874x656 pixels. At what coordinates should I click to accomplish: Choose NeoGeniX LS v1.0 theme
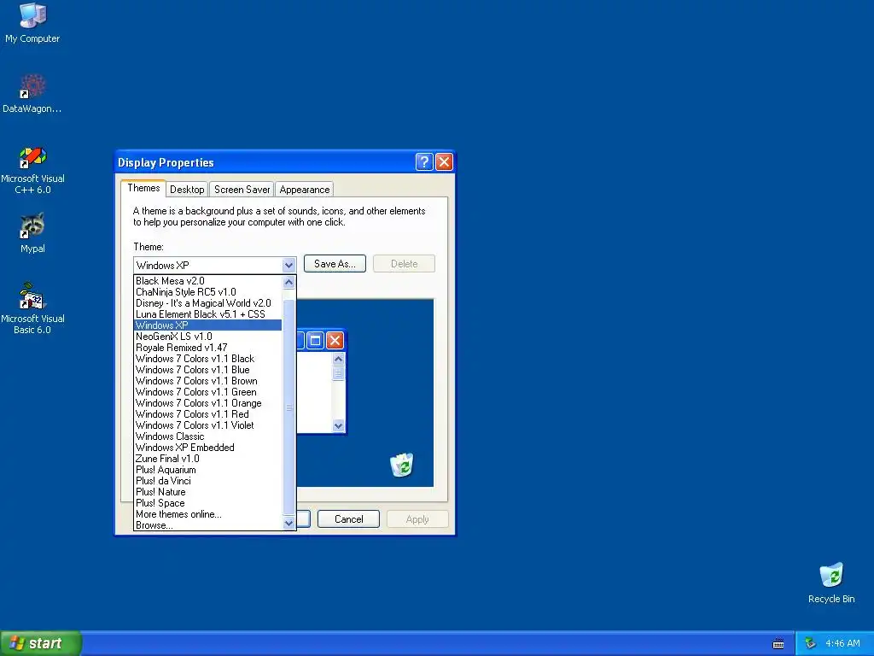(208, 337)
